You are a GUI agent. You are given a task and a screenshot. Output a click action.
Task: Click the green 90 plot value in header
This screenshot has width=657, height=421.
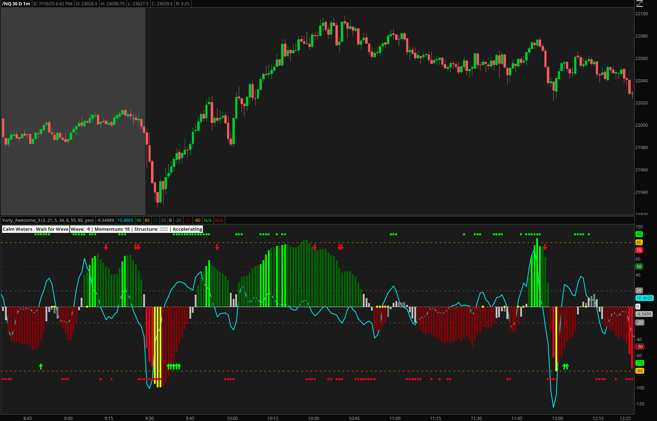click(x=139, y=220)
